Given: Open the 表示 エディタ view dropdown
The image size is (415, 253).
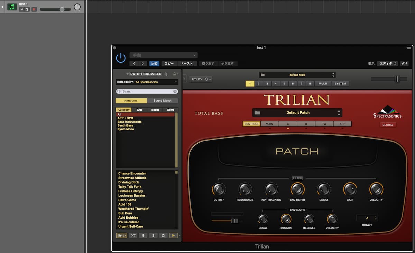Looking at the screenshot, I should click(387, 64).
